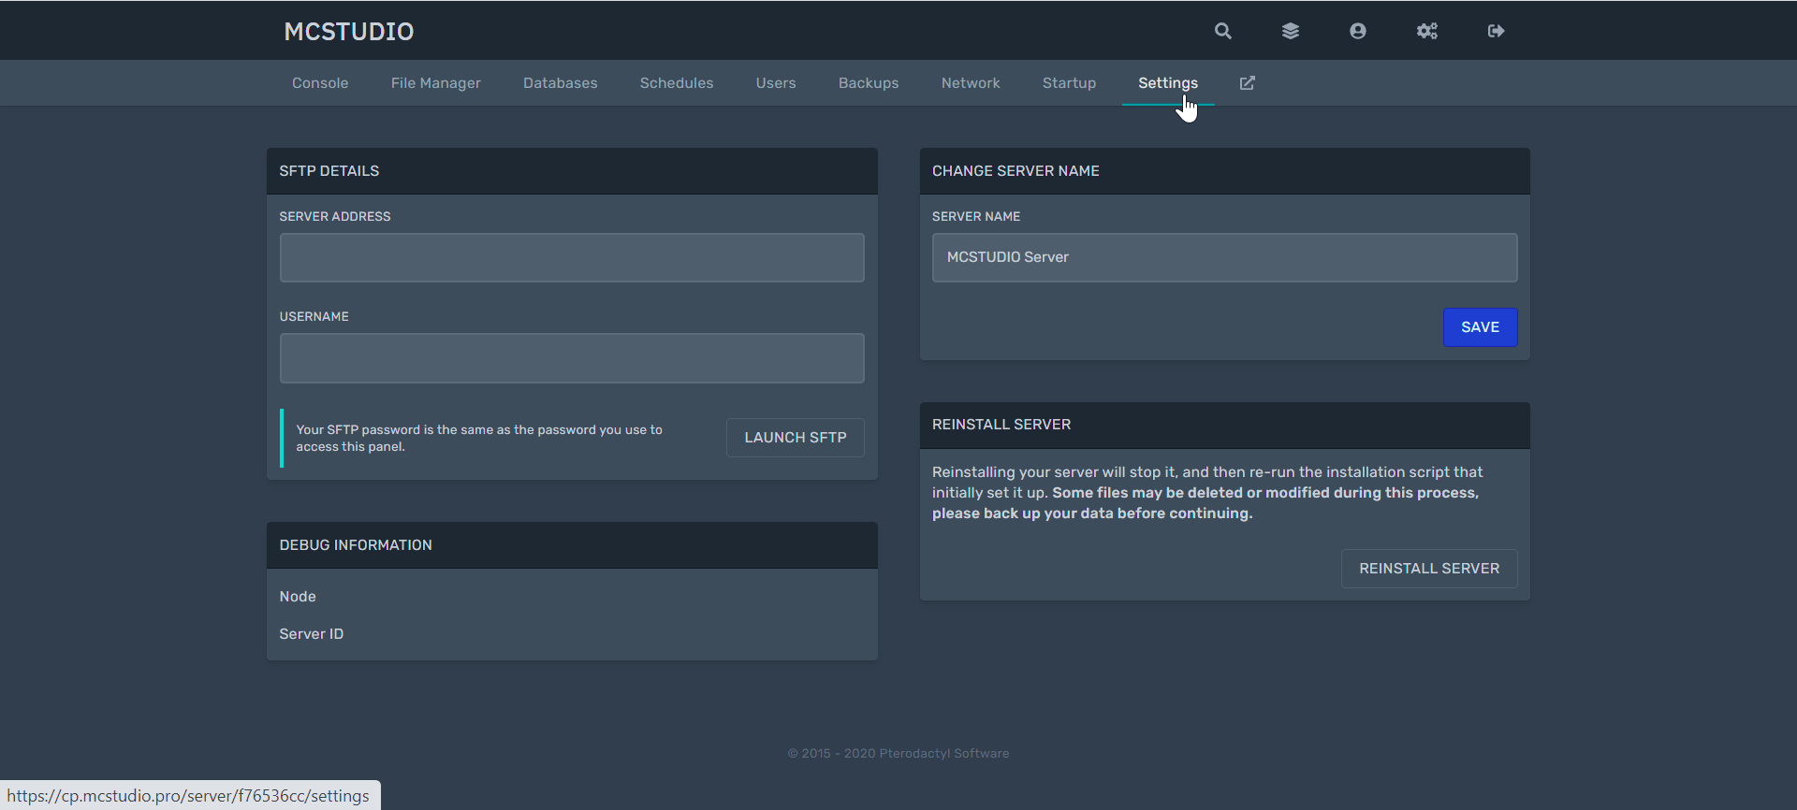This screenshot has width=1797, height=810.
Task: Click the Launch SFTP button
Action: tap(796, 438)
